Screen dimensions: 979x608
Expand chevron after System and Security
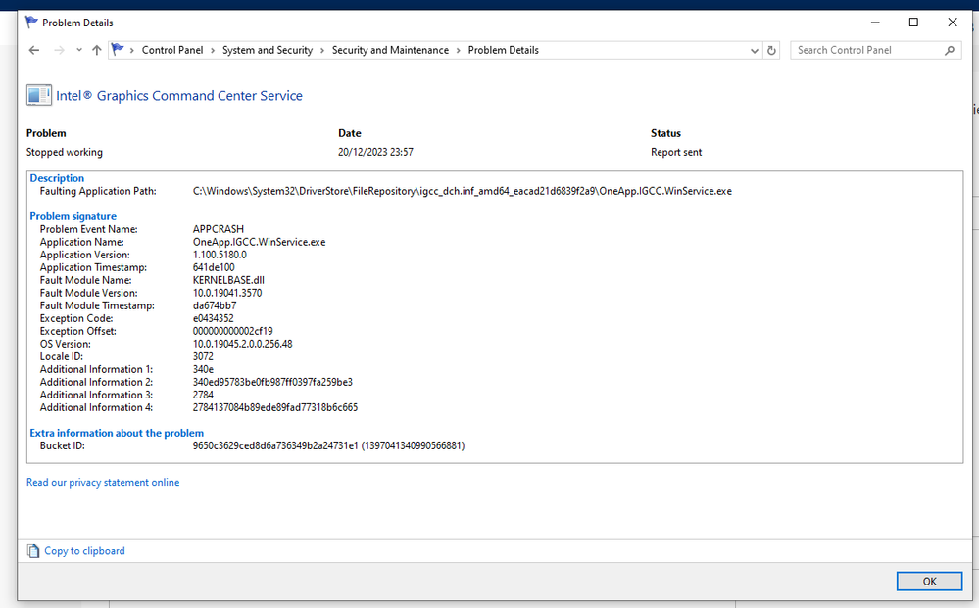point(322,50)
